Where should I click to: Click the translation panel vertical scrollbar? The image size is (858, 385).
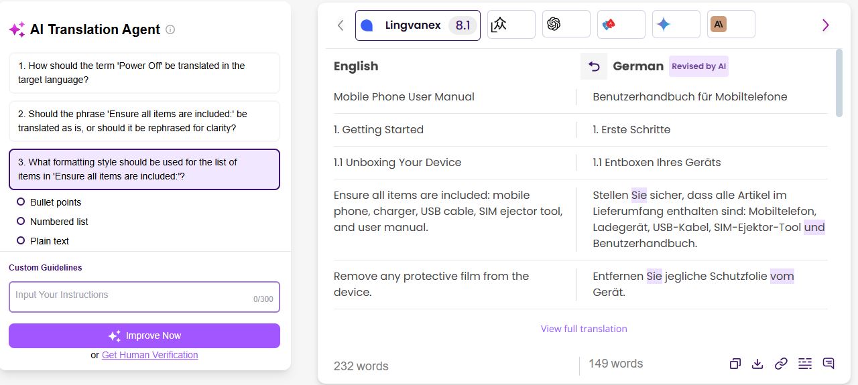[x=839, y=83]
